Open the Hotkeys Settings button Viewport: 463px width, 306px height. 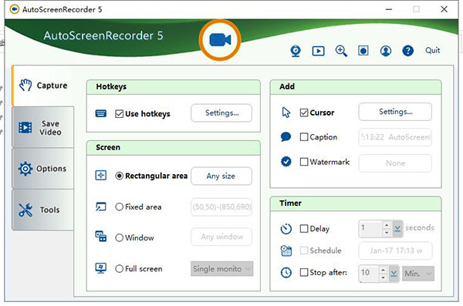click(x=221, y=113)
